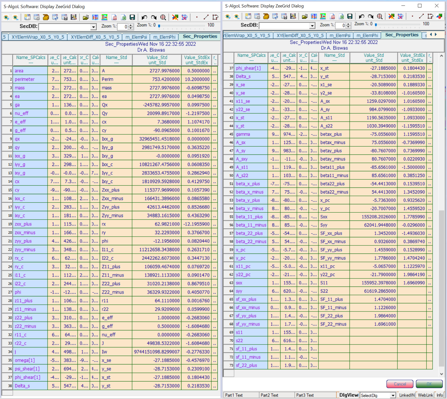
Task: Click the save floppy icon in right window
Action: [350, 17]
